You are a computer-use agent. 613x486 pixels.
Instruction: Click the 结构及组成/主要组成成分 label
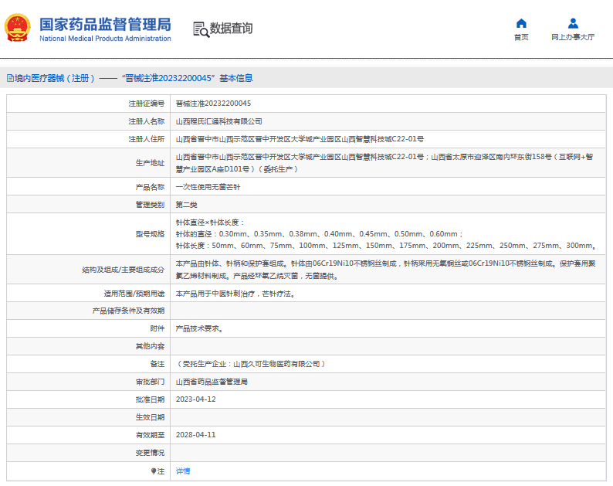click(x=124, y=270)
